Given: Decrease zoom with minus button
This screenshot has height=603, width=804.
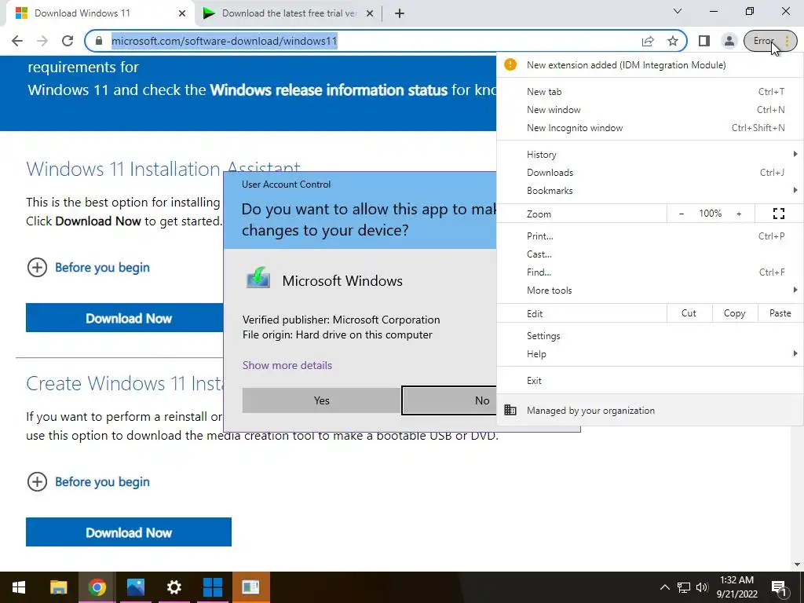Looking at the screenshot, I should pyautogui.click(x=682, y=214).
